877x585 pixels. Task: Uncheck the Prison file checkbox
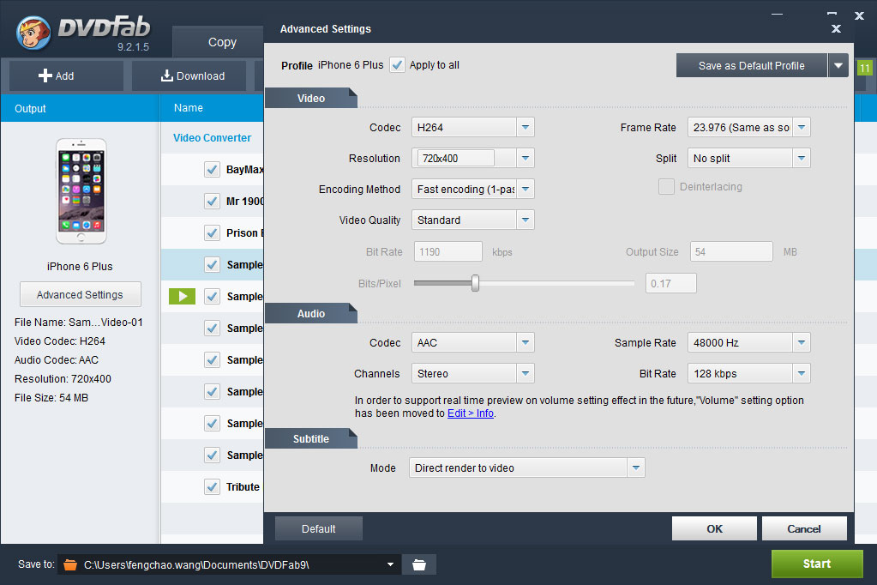[212, 232]
